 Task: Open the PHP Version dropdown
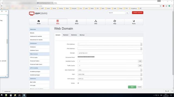click(110, 79)
